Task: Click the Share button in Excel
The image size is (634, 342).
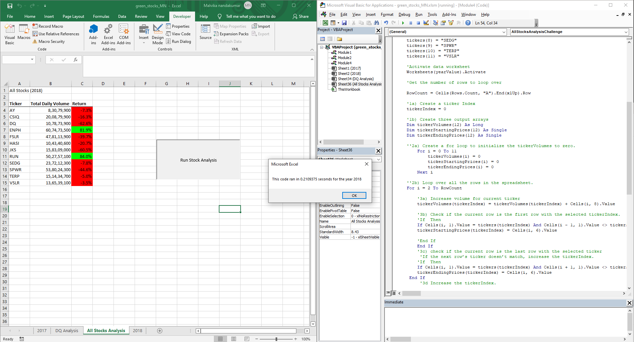Action: tap(301, 16)
